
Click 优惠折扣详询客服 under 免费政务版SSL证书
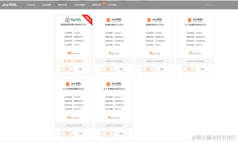click(155, 61)
